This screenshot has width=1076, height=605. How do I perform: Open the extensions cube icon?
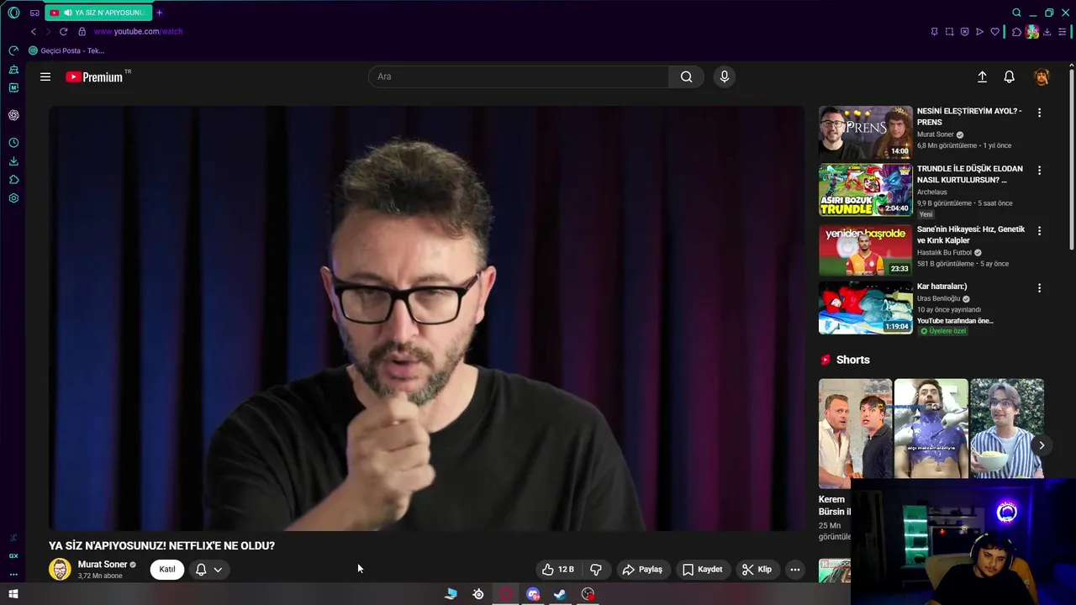pos(1016,32)
